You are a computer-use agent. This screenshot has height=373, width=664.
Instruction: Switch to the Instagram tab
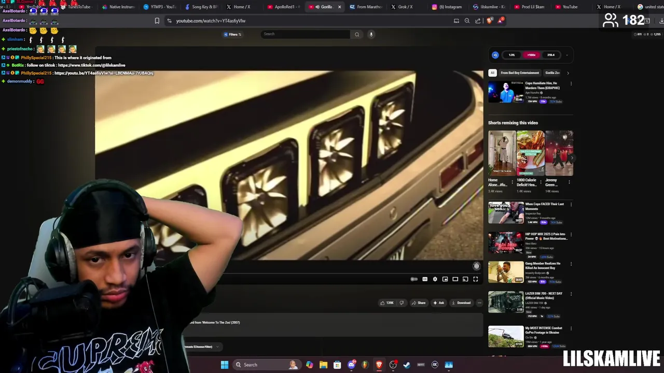pos(447,7)
